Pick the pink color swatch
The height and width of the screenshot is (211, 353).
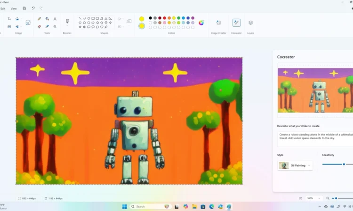click(164, 23)
